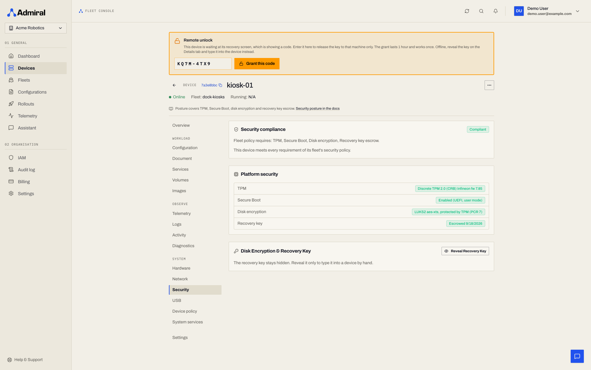The image size is (591, 370).
Task: Open the Admiral logo home
Action: [x=26, y=13]
